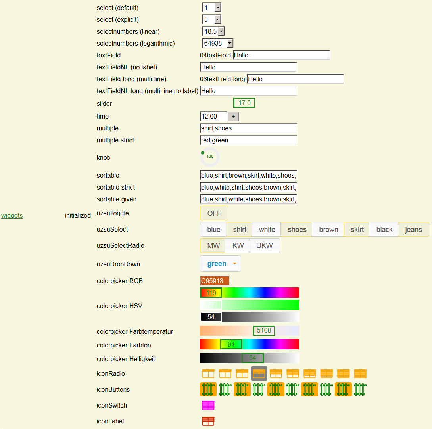This screenshot has height=429, width=432.
Task: Click the eighth radiator icon in iconButtons
Action: click(326, 389)
